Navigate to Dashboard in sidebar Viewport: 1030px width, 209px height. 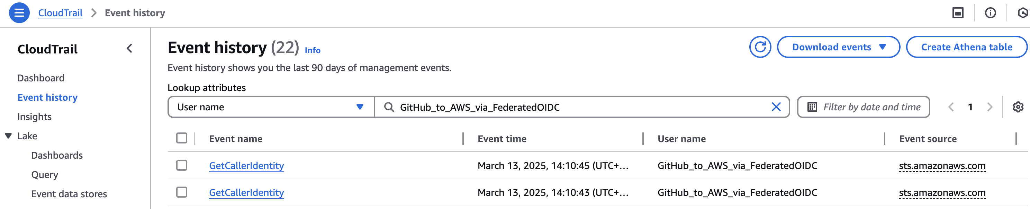tap(41, 78)
